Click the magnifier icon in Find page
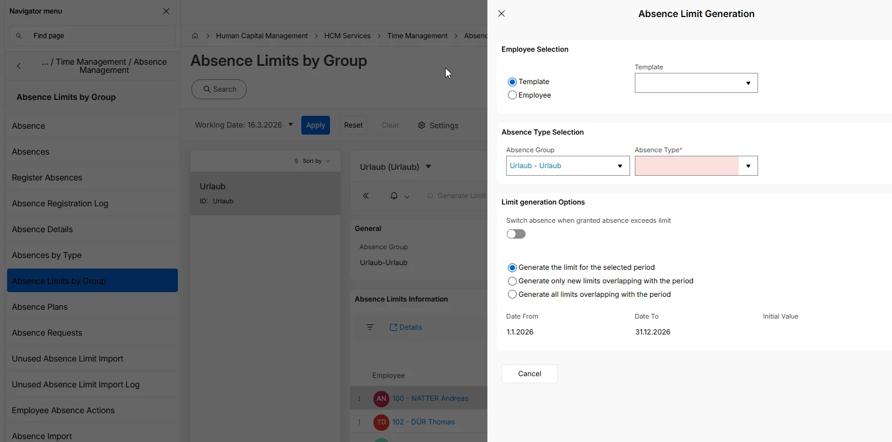 pyautogui.click(x=19, y=36)
